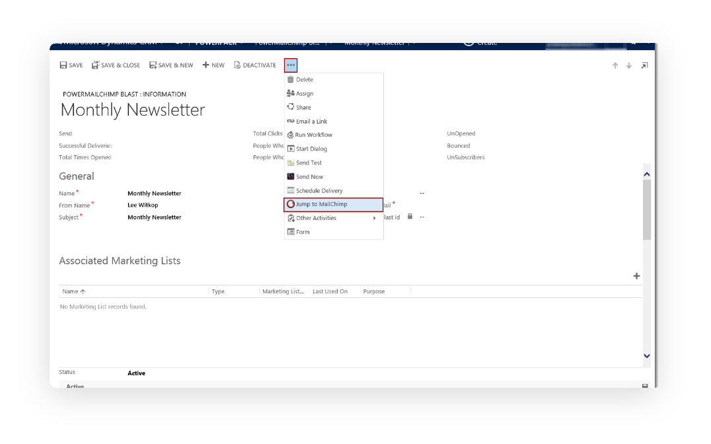Screen dimensions: 711x444
Task: Click the Monthly Newsletter page title
Action: coord(133,110)
